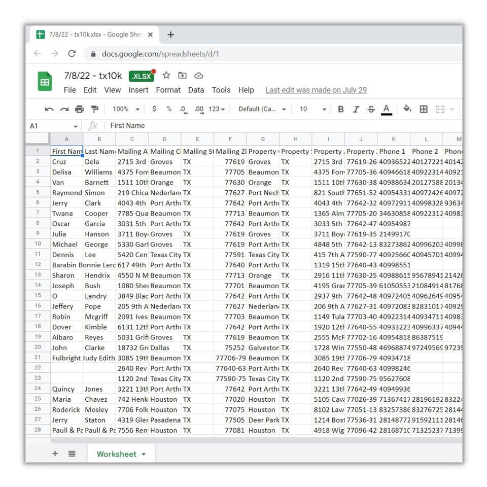Toggle bold formatting
Image resolution: width=487 pixels, height=487 pixels.
pos(340,109)
